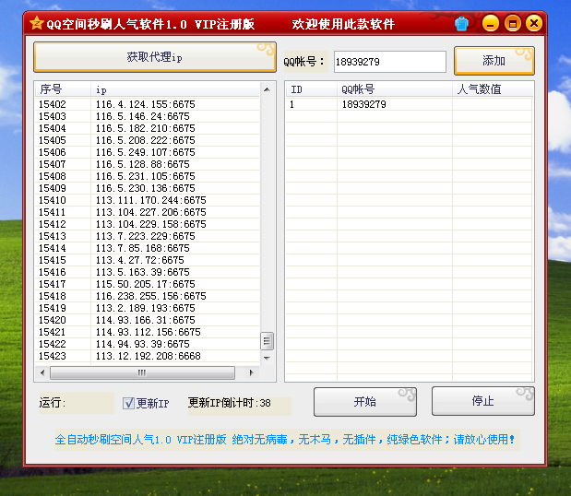
Task: Click the horizontal scroll right arrow
Action: (251, 372)
